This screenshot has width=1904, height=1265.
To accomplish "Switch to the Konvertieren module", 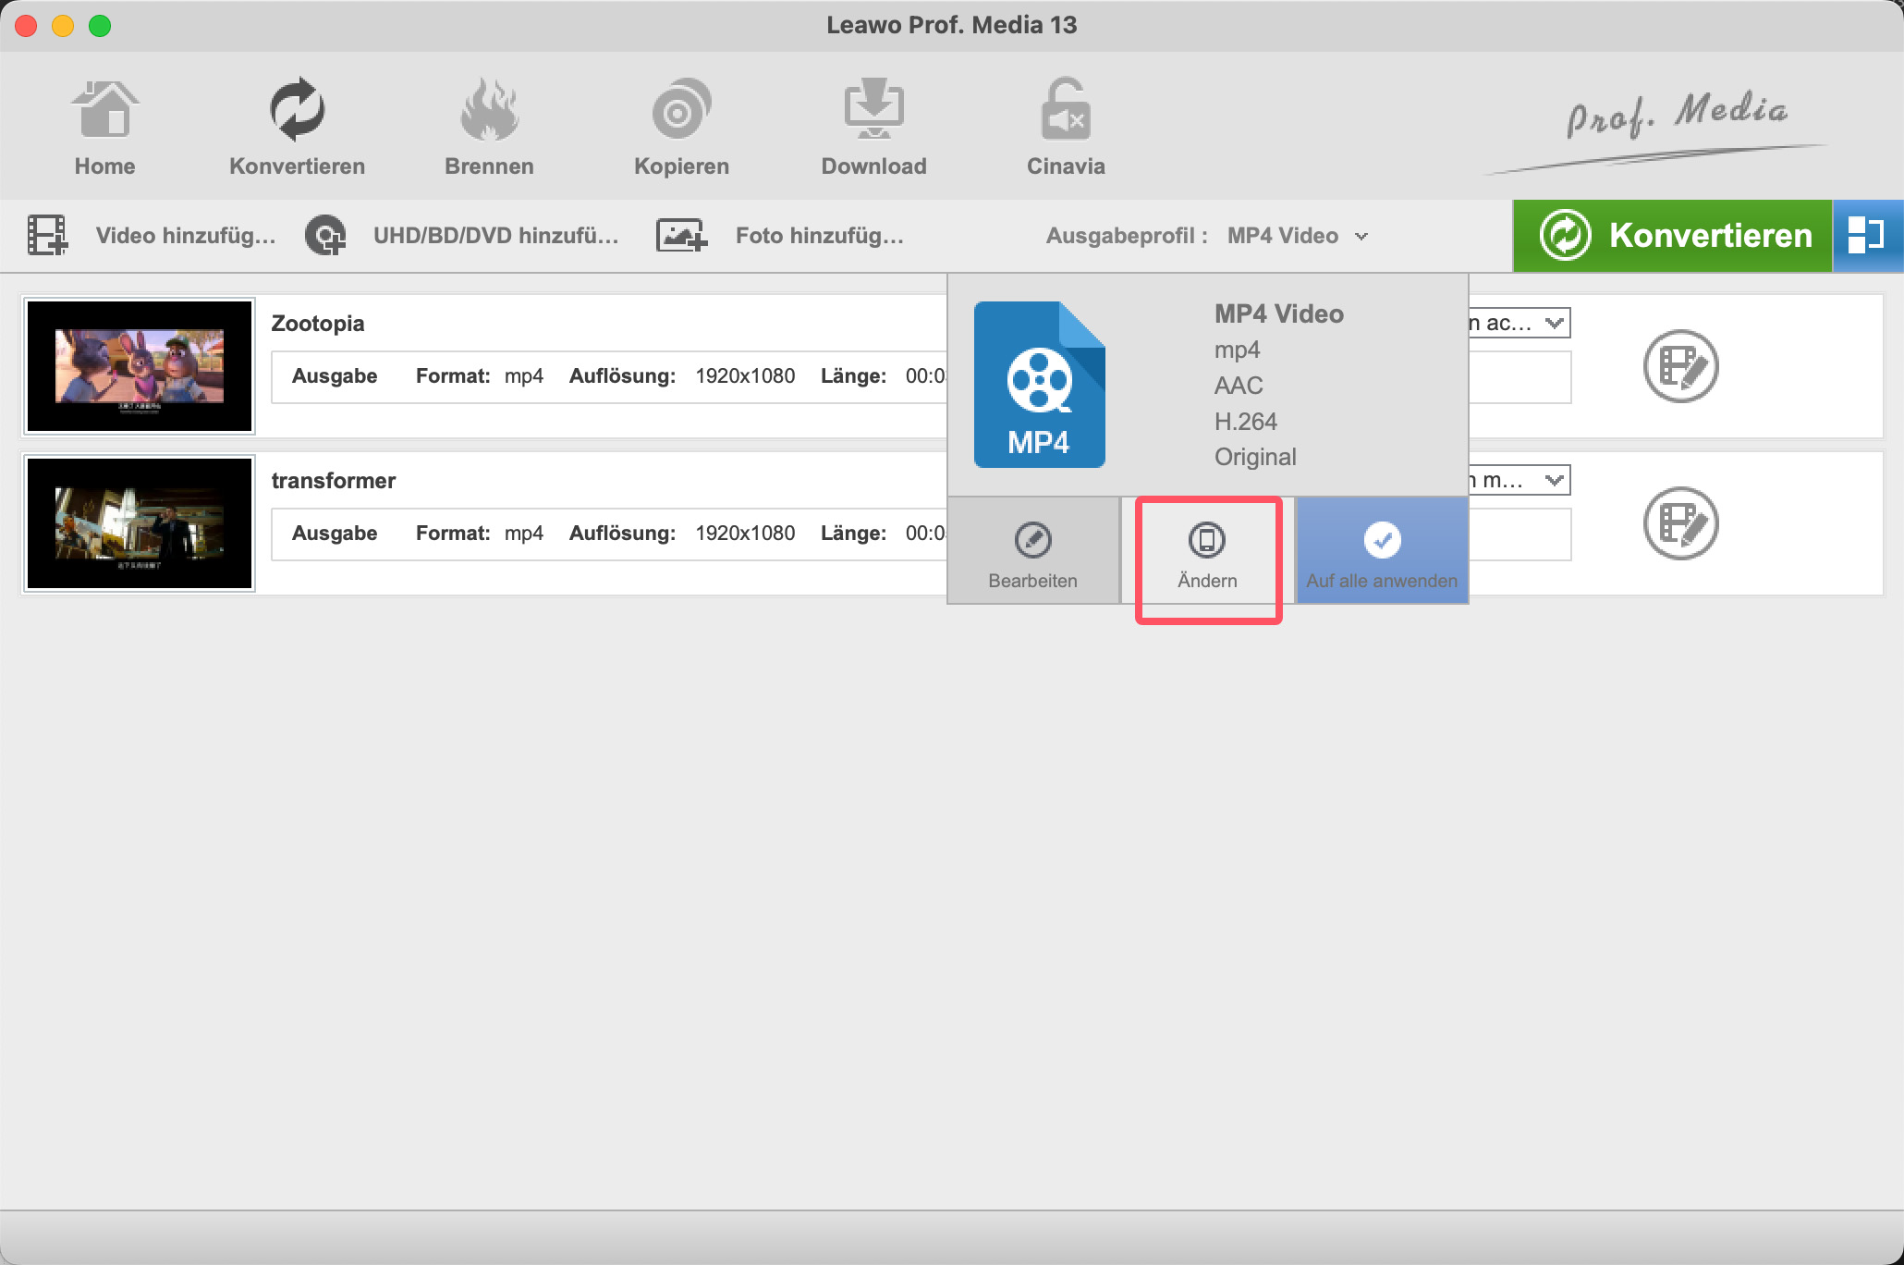I will point(297,128).
